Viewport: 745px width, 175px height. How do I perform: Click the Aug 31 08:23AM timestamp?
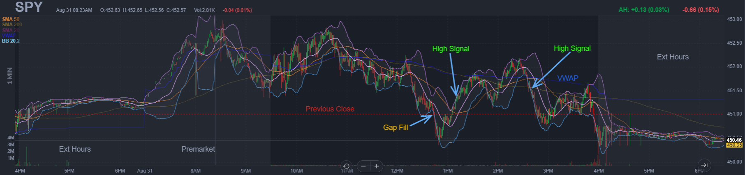pos(74,10)
